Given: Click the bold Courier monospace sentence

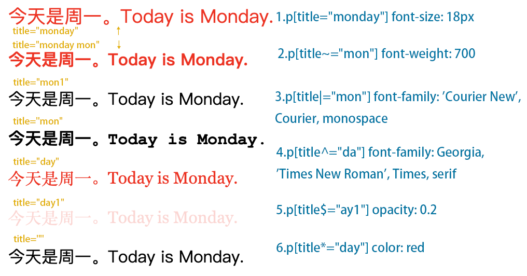Looking at the screenshot, I should tap(137, 139).
